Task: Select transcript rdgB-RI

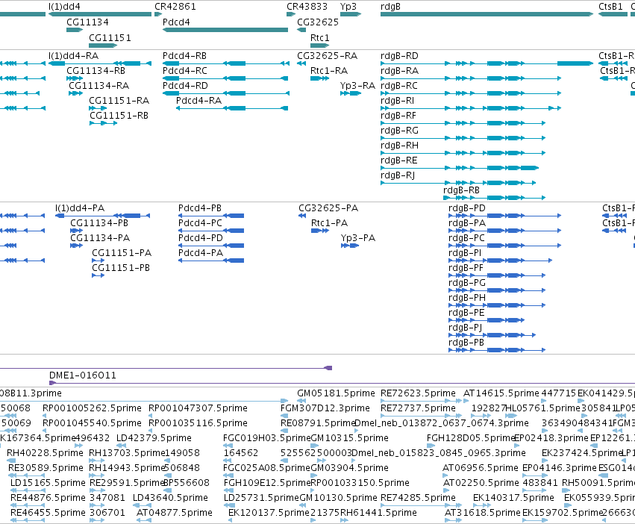Action: (397, 101)
